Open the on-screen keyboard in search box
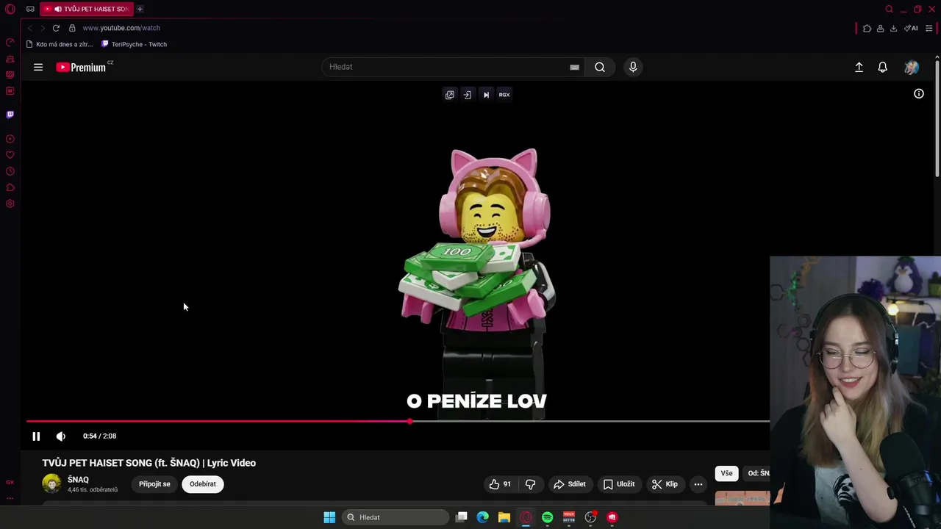The height and width of the screenshot is (529, 941). tap(574, 67)
